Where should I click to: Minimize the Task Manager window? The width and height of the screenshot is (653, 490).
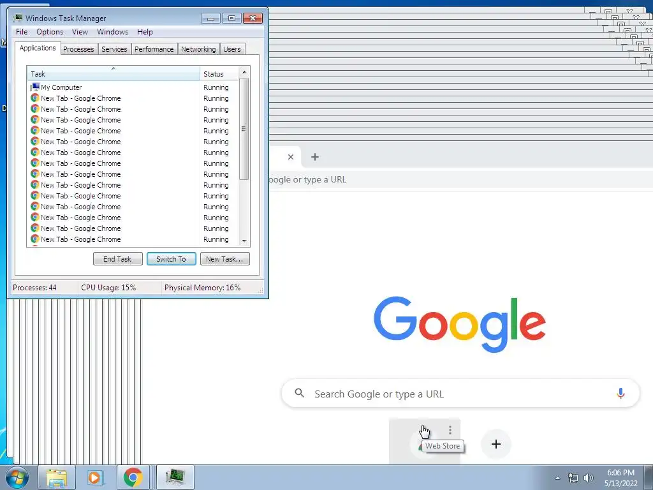[x=210, y=19]
